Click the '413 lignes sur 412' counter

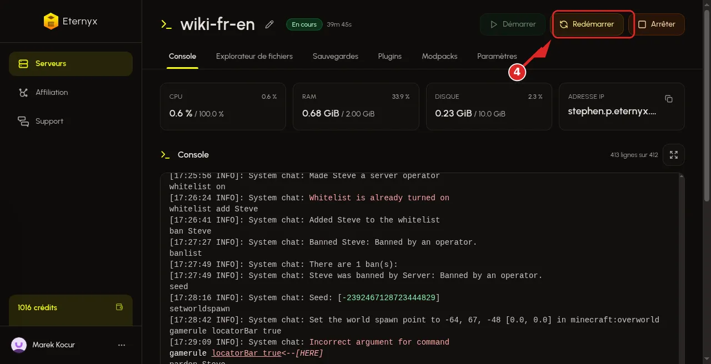pyautogui.click(x=634, y=155)
